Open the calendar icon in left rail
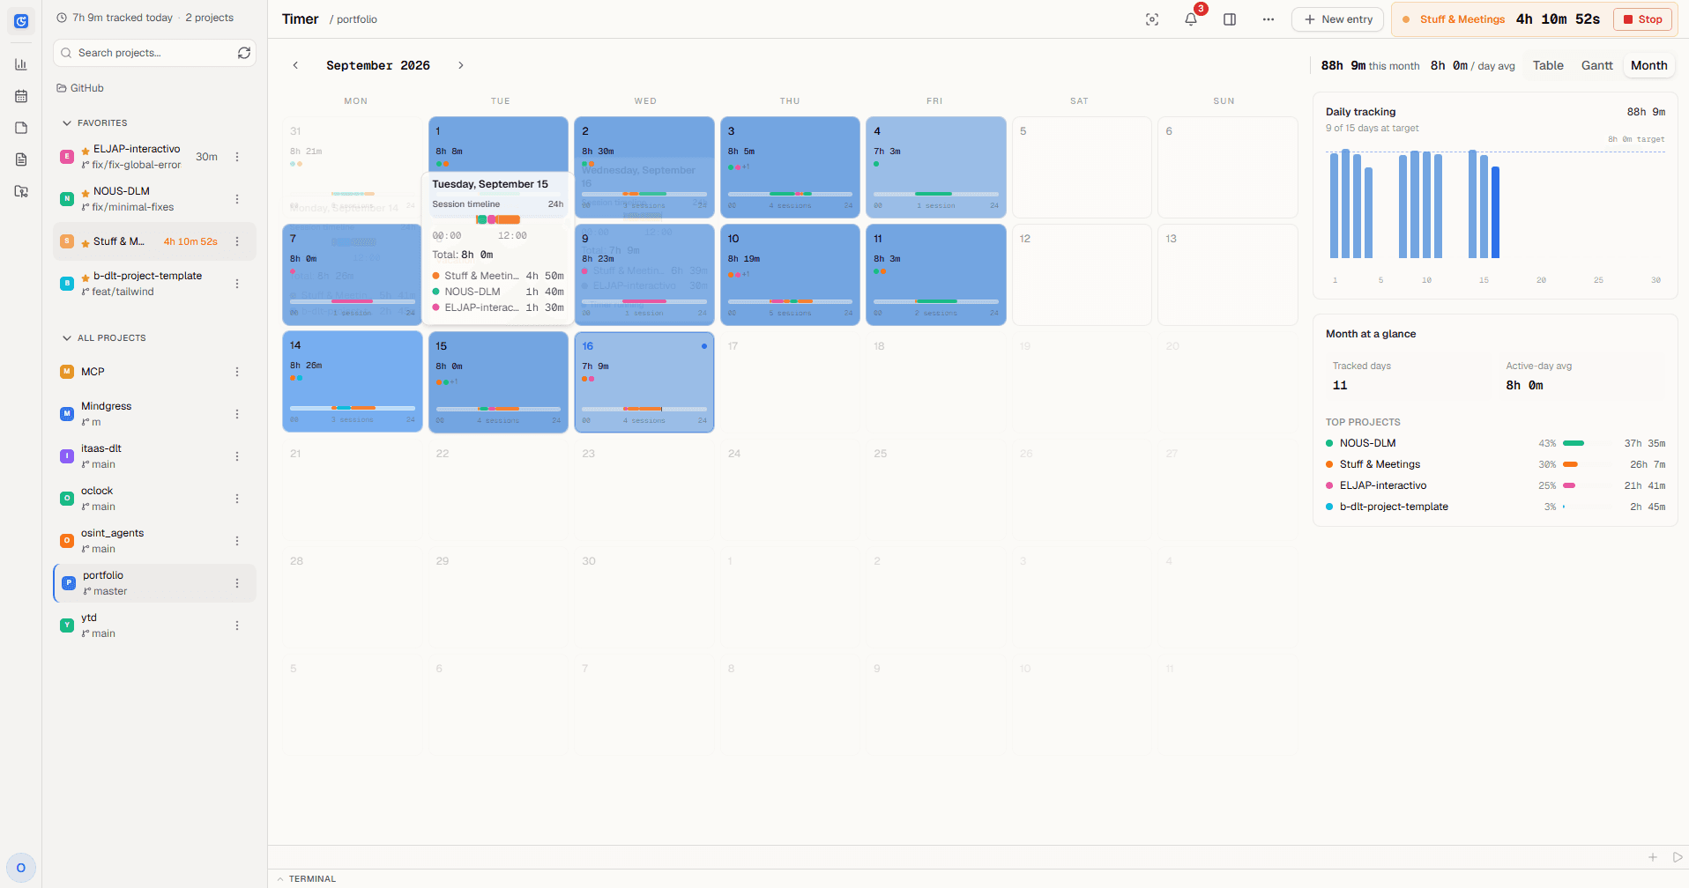The width and height of the screenshot is (1689, 888). click(x=21, y=96)
